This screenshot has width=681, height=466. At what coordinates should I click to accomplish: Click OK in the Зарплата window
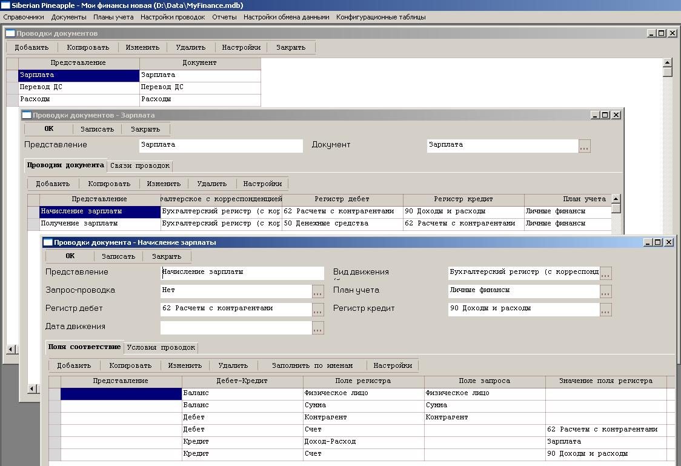48,129
